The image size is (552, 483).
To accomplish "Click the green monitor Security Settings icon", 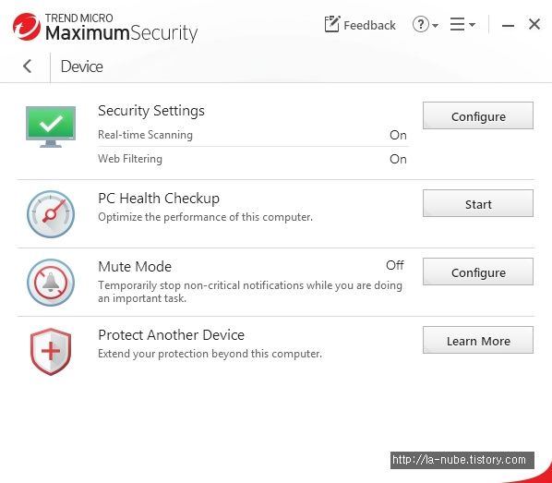I will pyautogui.click(x=51, y=127).
